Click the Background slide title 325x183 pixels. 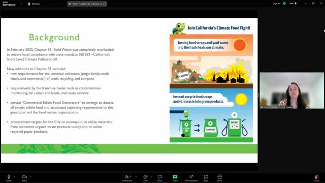(54, 37)
